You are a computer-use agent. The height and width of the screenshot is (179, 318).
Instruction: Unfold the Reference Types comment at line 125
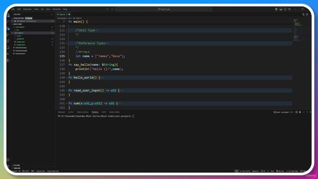(x=67, y=43)
